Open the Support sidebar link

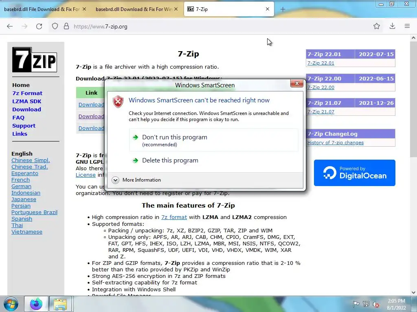24,126
